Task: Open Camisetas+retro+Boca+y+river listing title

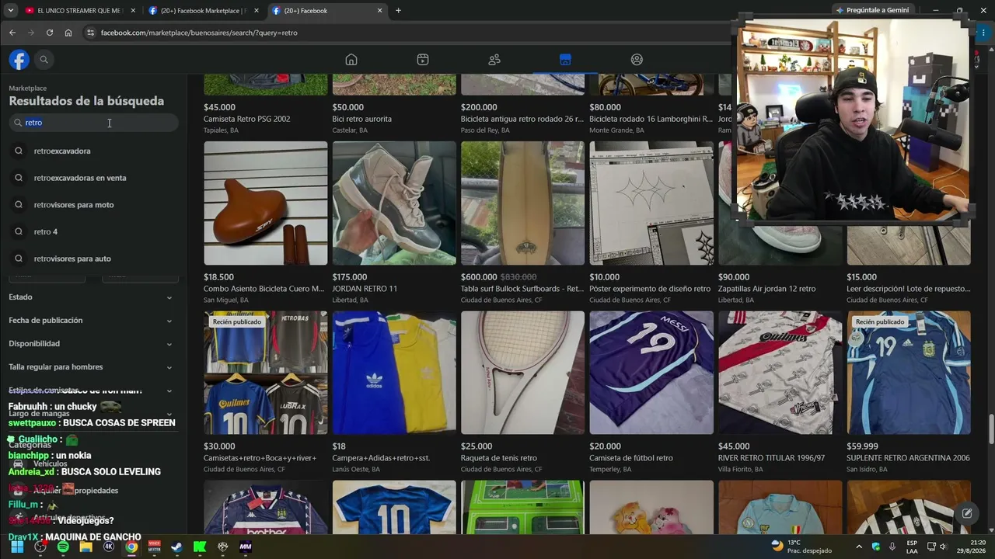Action: [260, 458]
